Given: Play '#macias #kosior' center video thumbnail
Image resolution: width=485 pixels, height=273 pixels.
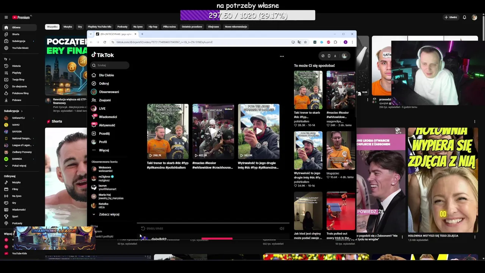Looking at the screenshot, I should pos(213,131).
